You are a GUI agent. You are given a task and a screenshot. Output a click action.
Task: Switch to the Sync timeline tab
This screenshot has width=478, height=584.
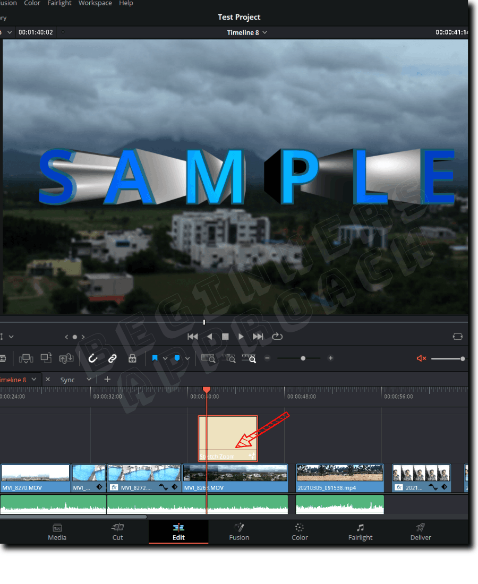point(68,380)
